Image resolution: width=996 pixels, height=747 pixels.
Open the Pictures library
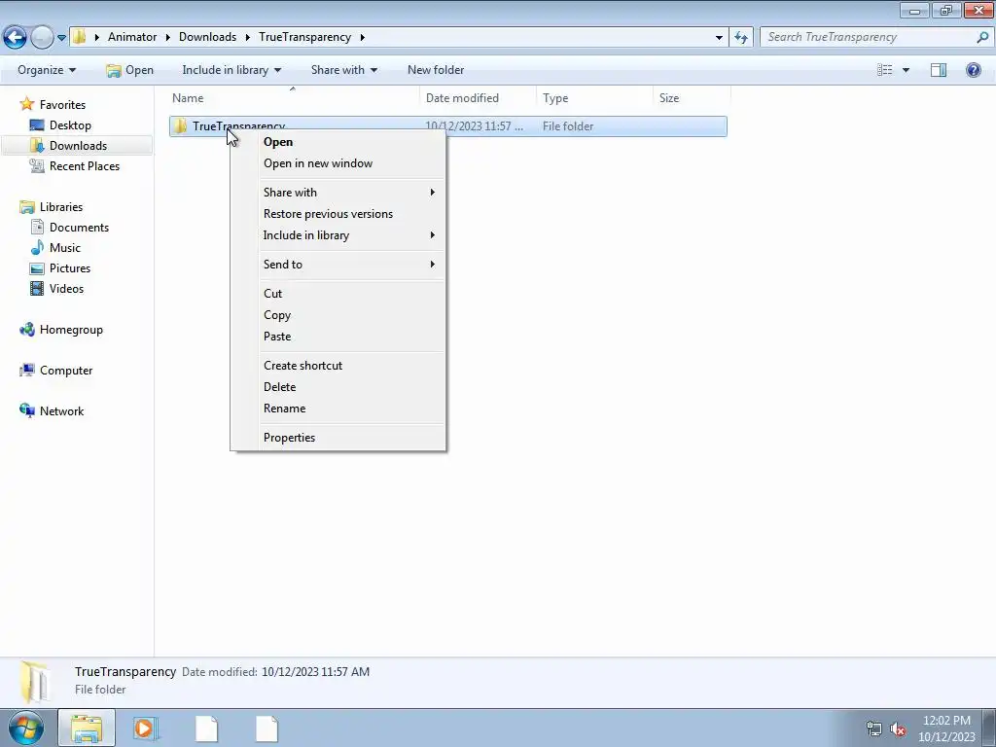(x=70, y=268)
